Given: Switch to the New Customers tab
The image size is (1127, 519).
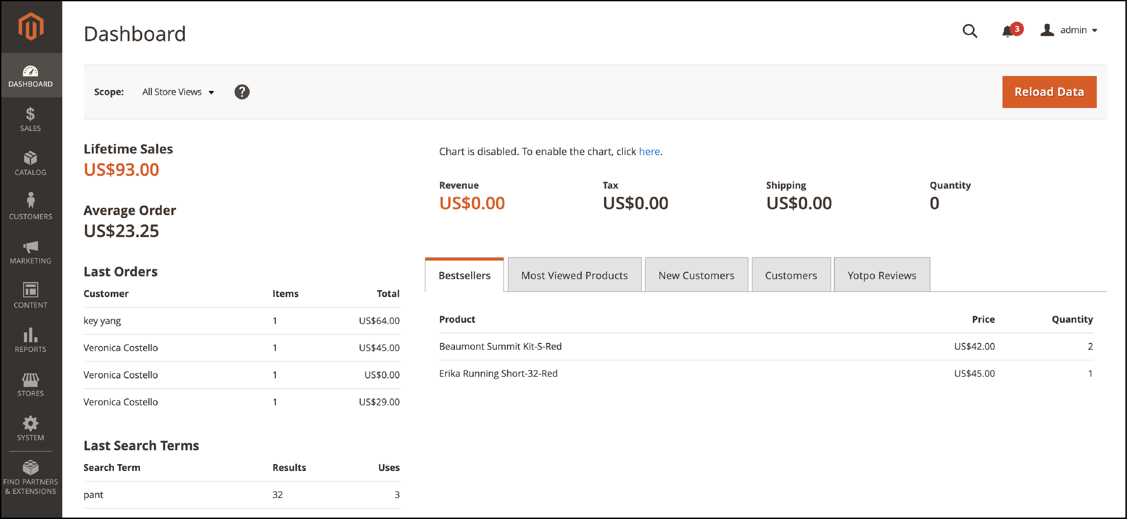Looking at the screenshot, I should click(x=695, y=275).
